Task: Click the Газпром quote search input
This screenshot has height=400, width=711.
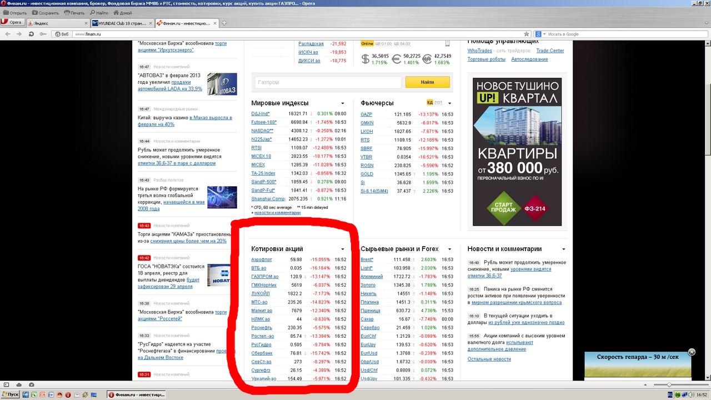Action: [x=327, y=82]
